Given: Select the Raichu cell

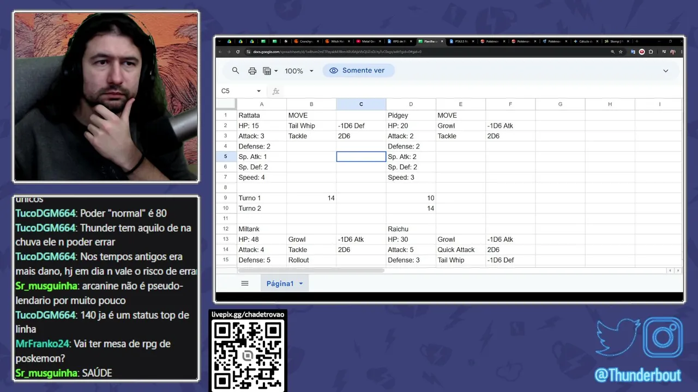Looking at the screenshot, I should click(411, 229).
